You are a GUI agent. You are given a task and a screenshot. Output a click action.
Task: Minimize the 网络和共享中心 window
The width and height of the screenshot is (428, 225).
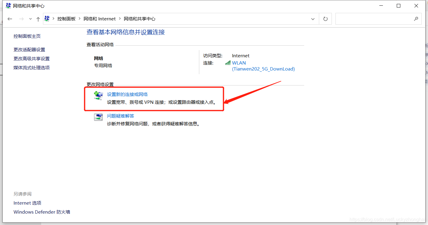381,6
